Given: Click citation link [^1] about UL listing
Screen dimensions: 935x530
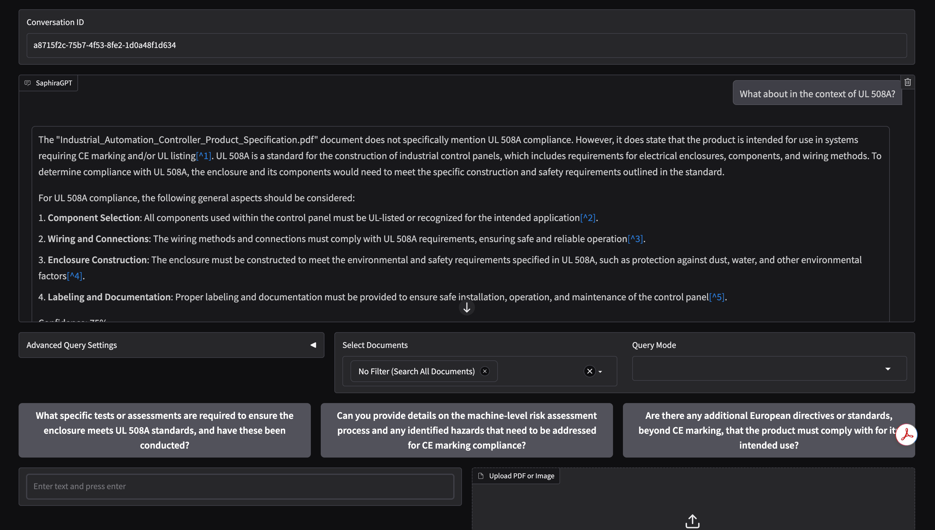Looking at the screenshot, I should [x=204, y=156].
